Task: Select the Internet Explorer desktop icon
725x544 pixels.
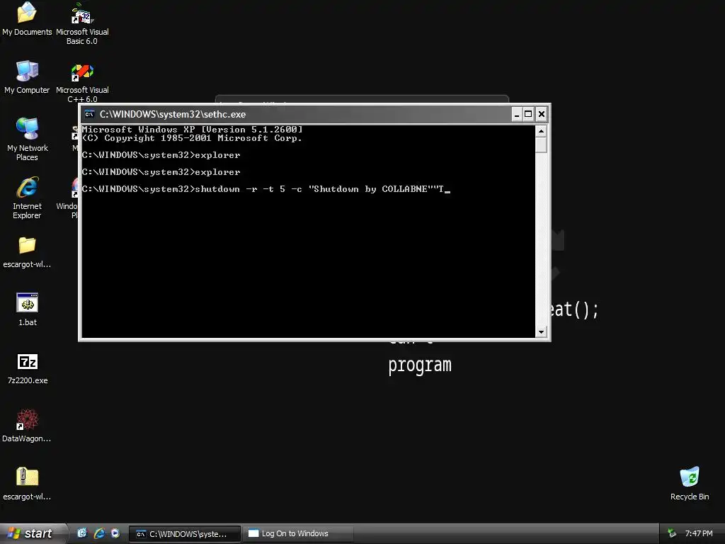Action: [27, 197]
